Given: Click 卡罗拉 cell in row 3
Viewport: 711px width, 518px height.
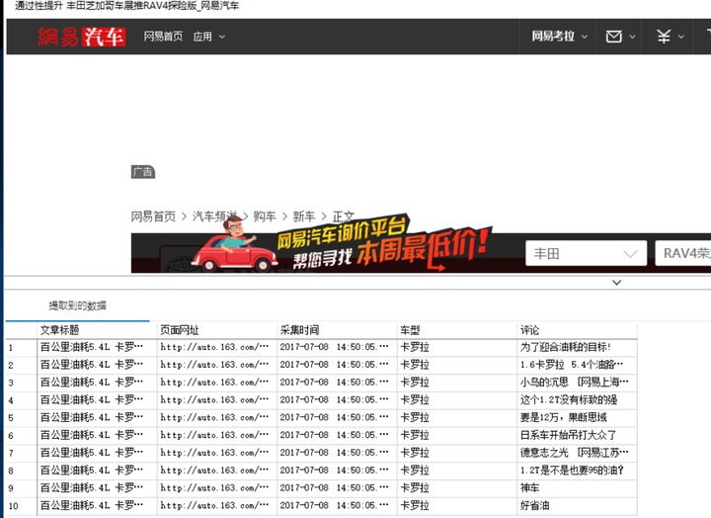Looking at the screenshot, I should [x=457, y=383].
